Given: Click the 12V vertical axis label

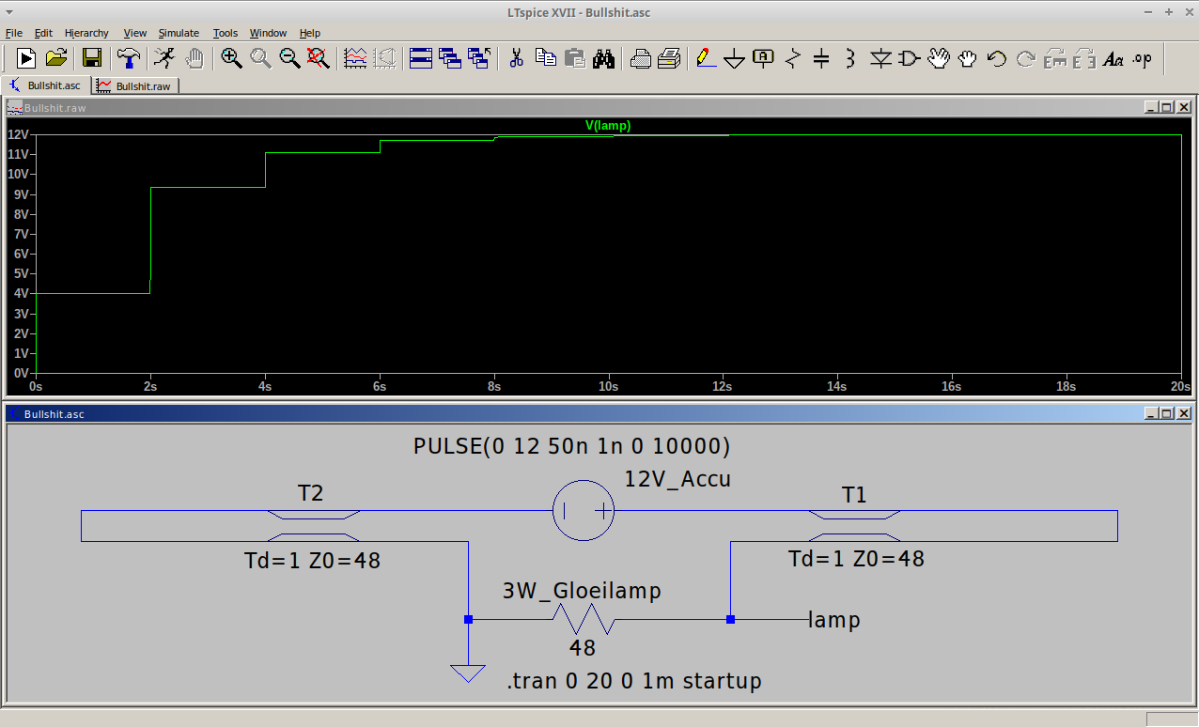Looking at the screenshot, I should pyautogui.click(x=18, y=134).
